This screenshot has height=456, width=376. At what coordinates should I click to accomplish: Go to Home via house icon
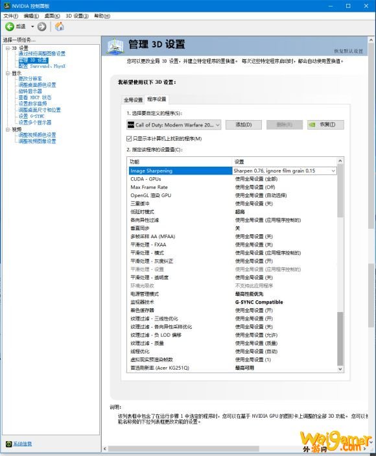[59, 27]
